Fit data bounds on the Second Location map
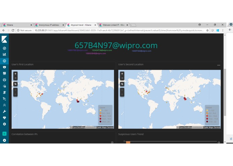Viewport: 233px width, 166px height. (x=122, y=84)
